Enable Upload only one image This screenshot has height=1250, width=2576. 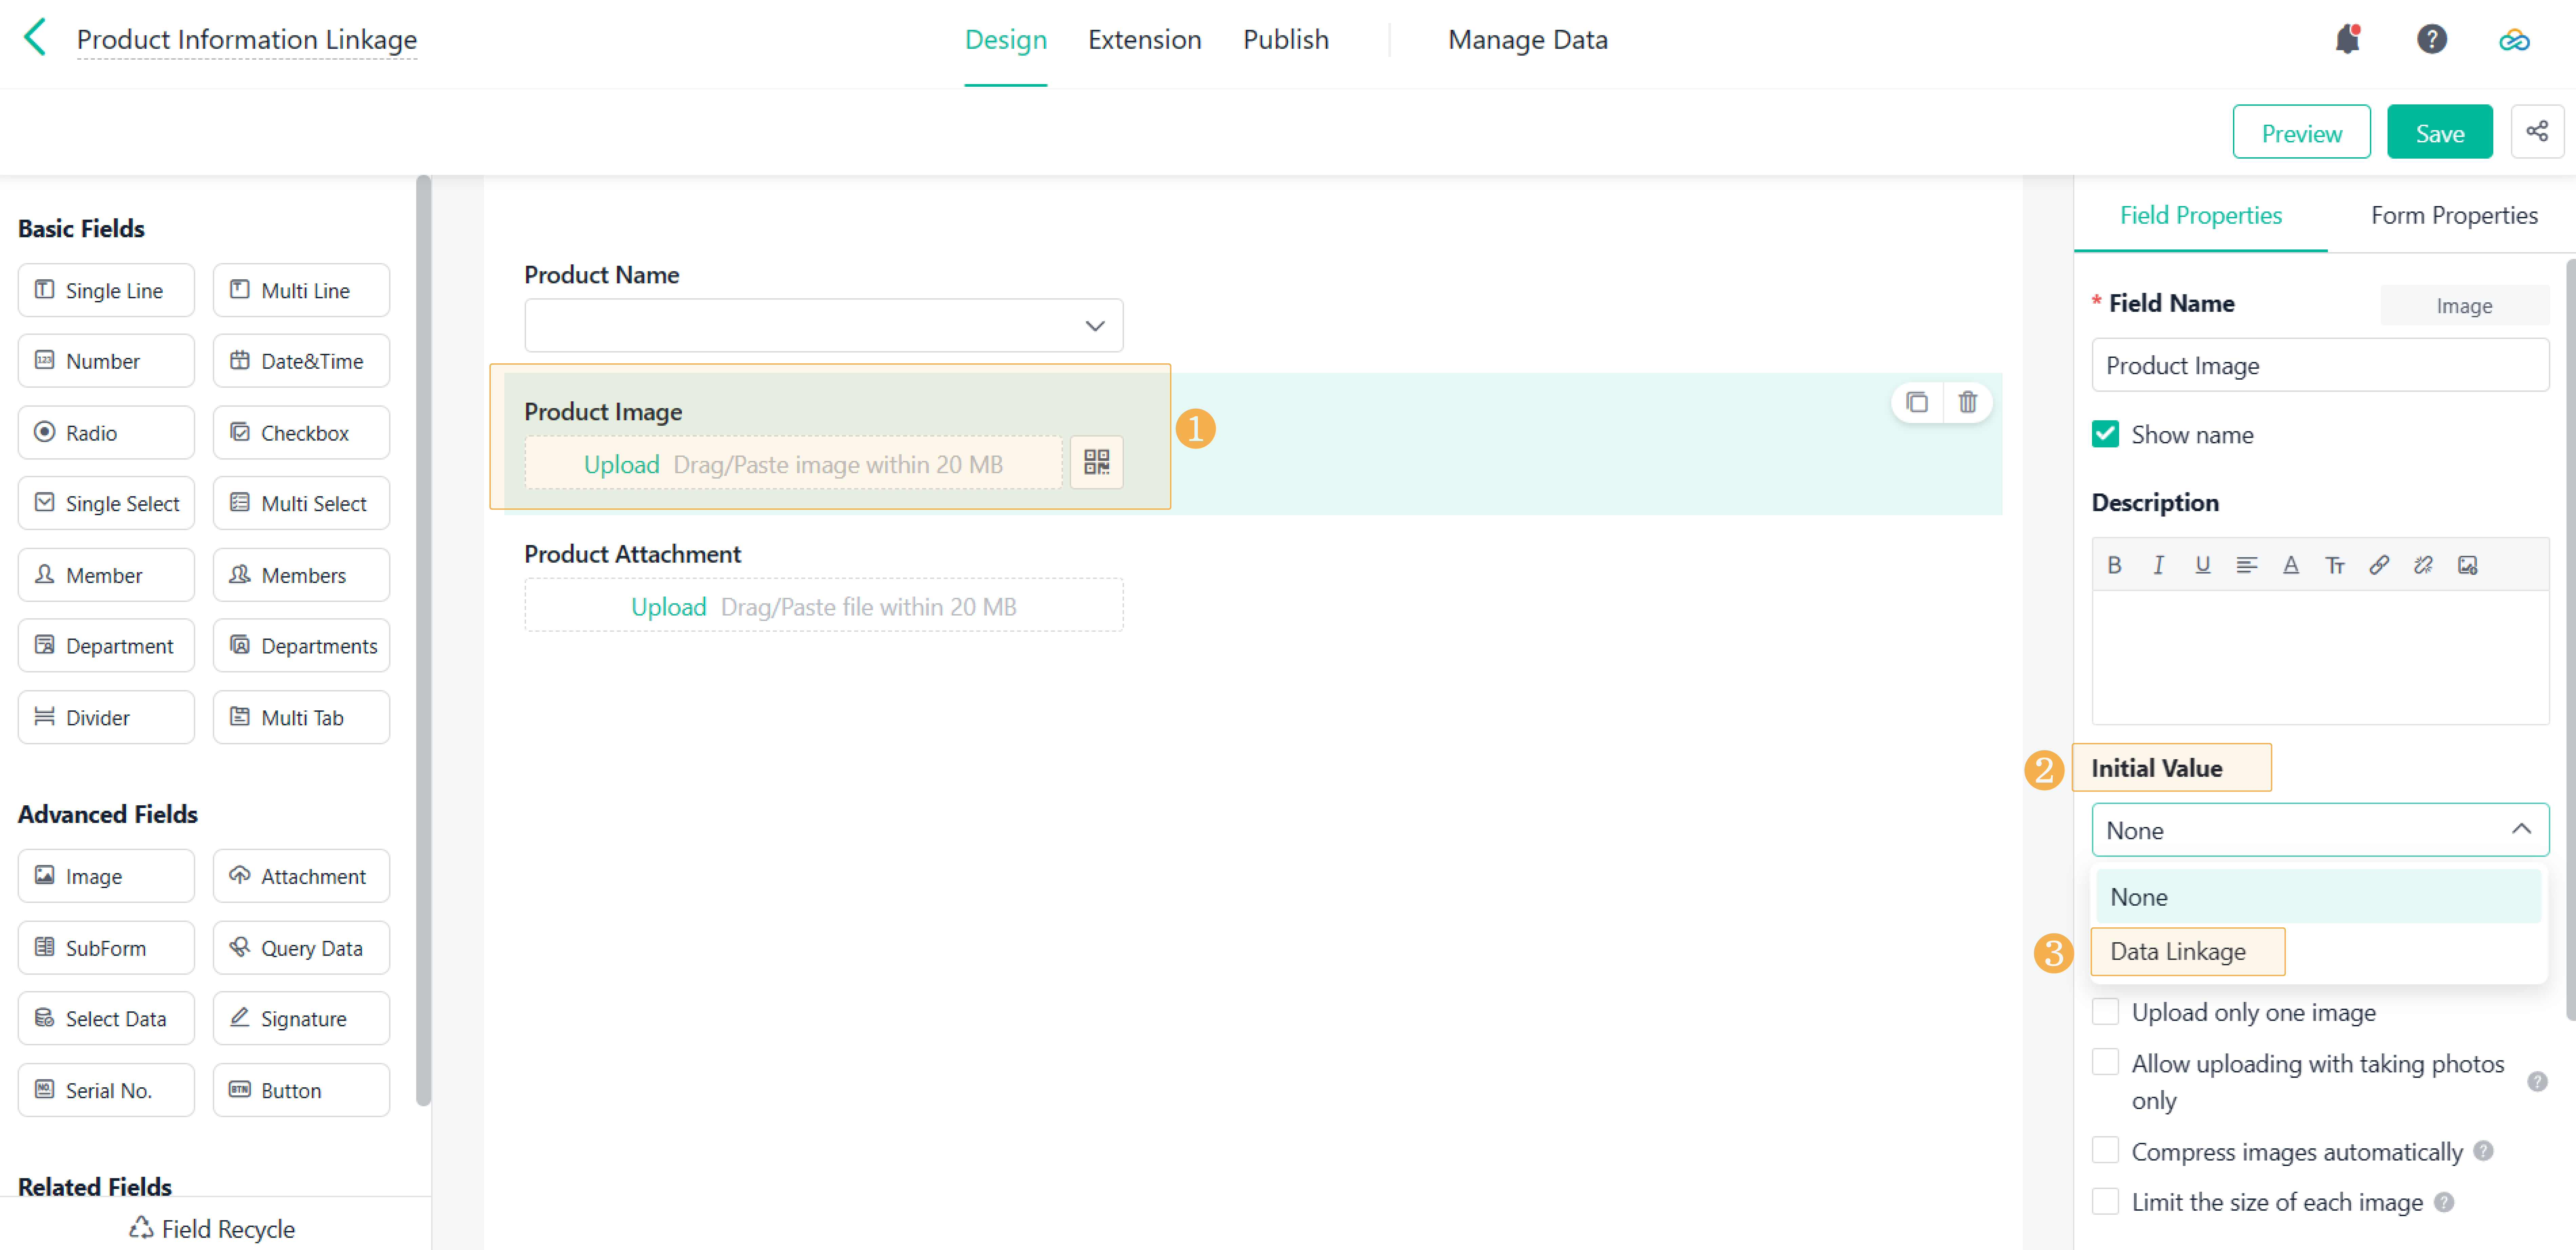coord(2105,1012)
